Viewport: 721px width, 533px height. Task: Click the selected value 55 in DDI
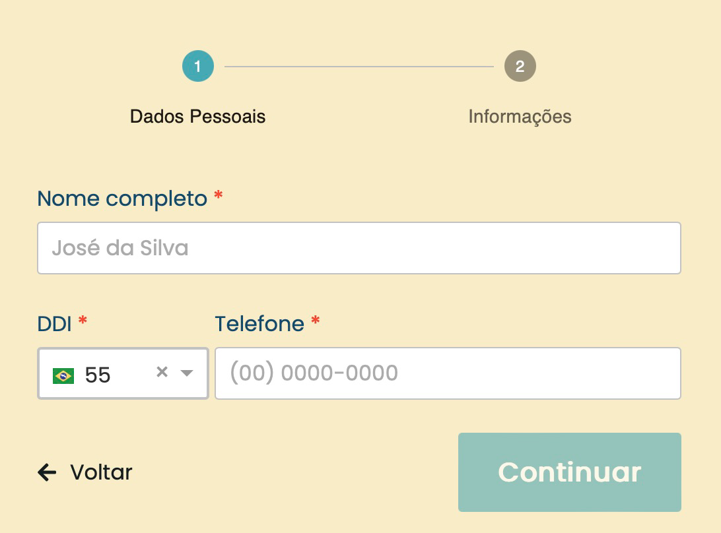click(98, 375)
